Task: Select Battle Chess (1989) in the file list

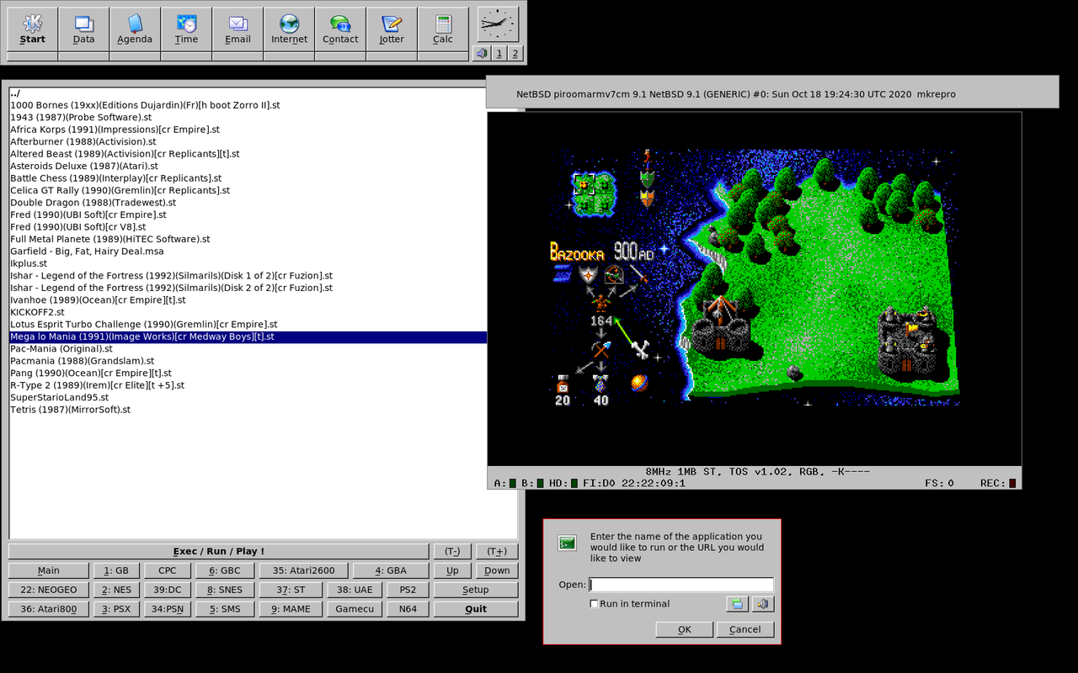Action: [115, 178]
